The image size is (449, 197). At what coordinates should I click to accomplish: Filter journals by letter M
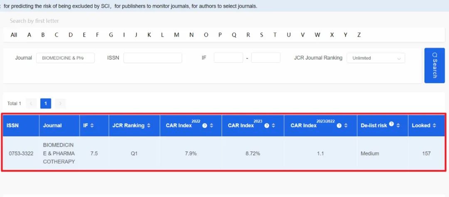(177, 35)
